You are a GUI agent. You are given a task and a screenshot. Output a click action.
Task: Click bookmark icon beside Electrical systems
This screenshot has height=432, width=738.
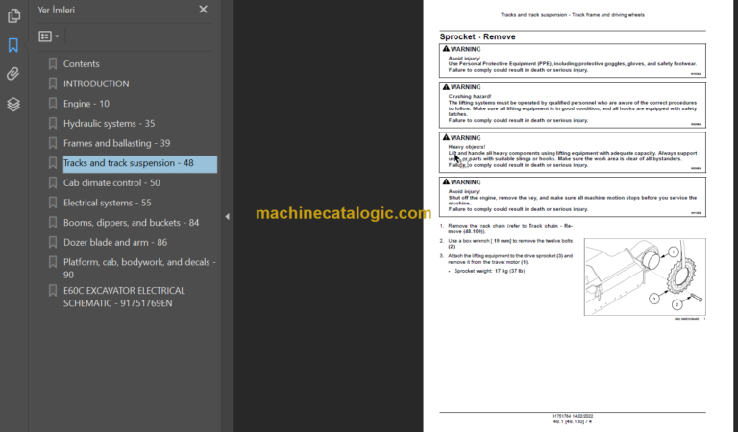(x=53, y=203)
